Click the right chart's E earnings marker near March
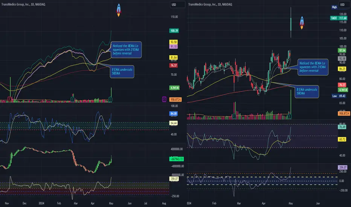Viewport: 351px width, 207px height. pos(234,116)
